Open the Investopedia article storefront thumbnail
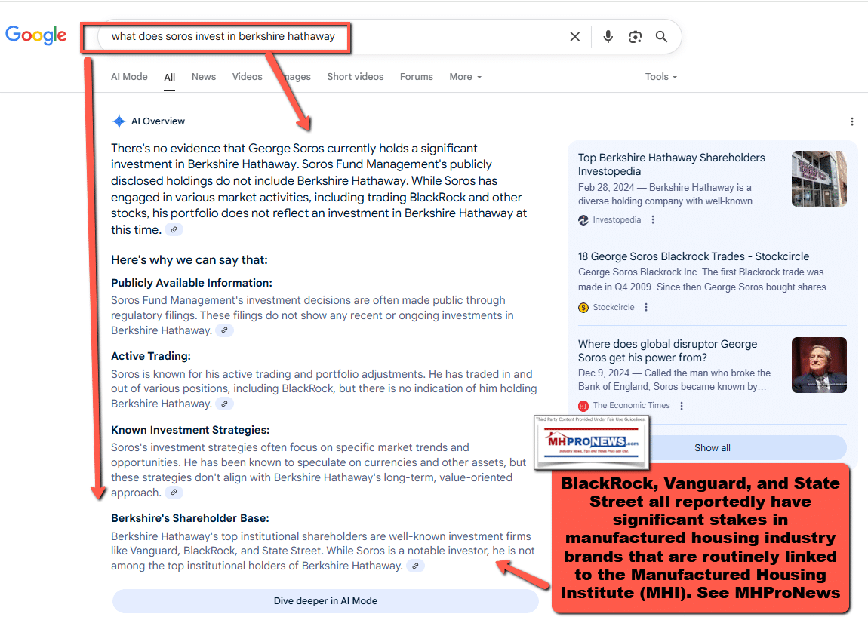 click(819, 179)
